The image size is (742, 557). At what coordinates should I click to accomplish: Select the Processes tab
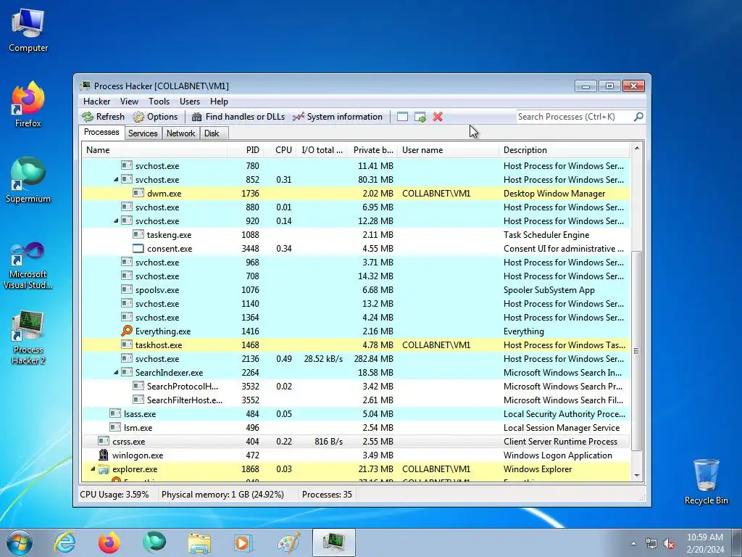(101, 132)
